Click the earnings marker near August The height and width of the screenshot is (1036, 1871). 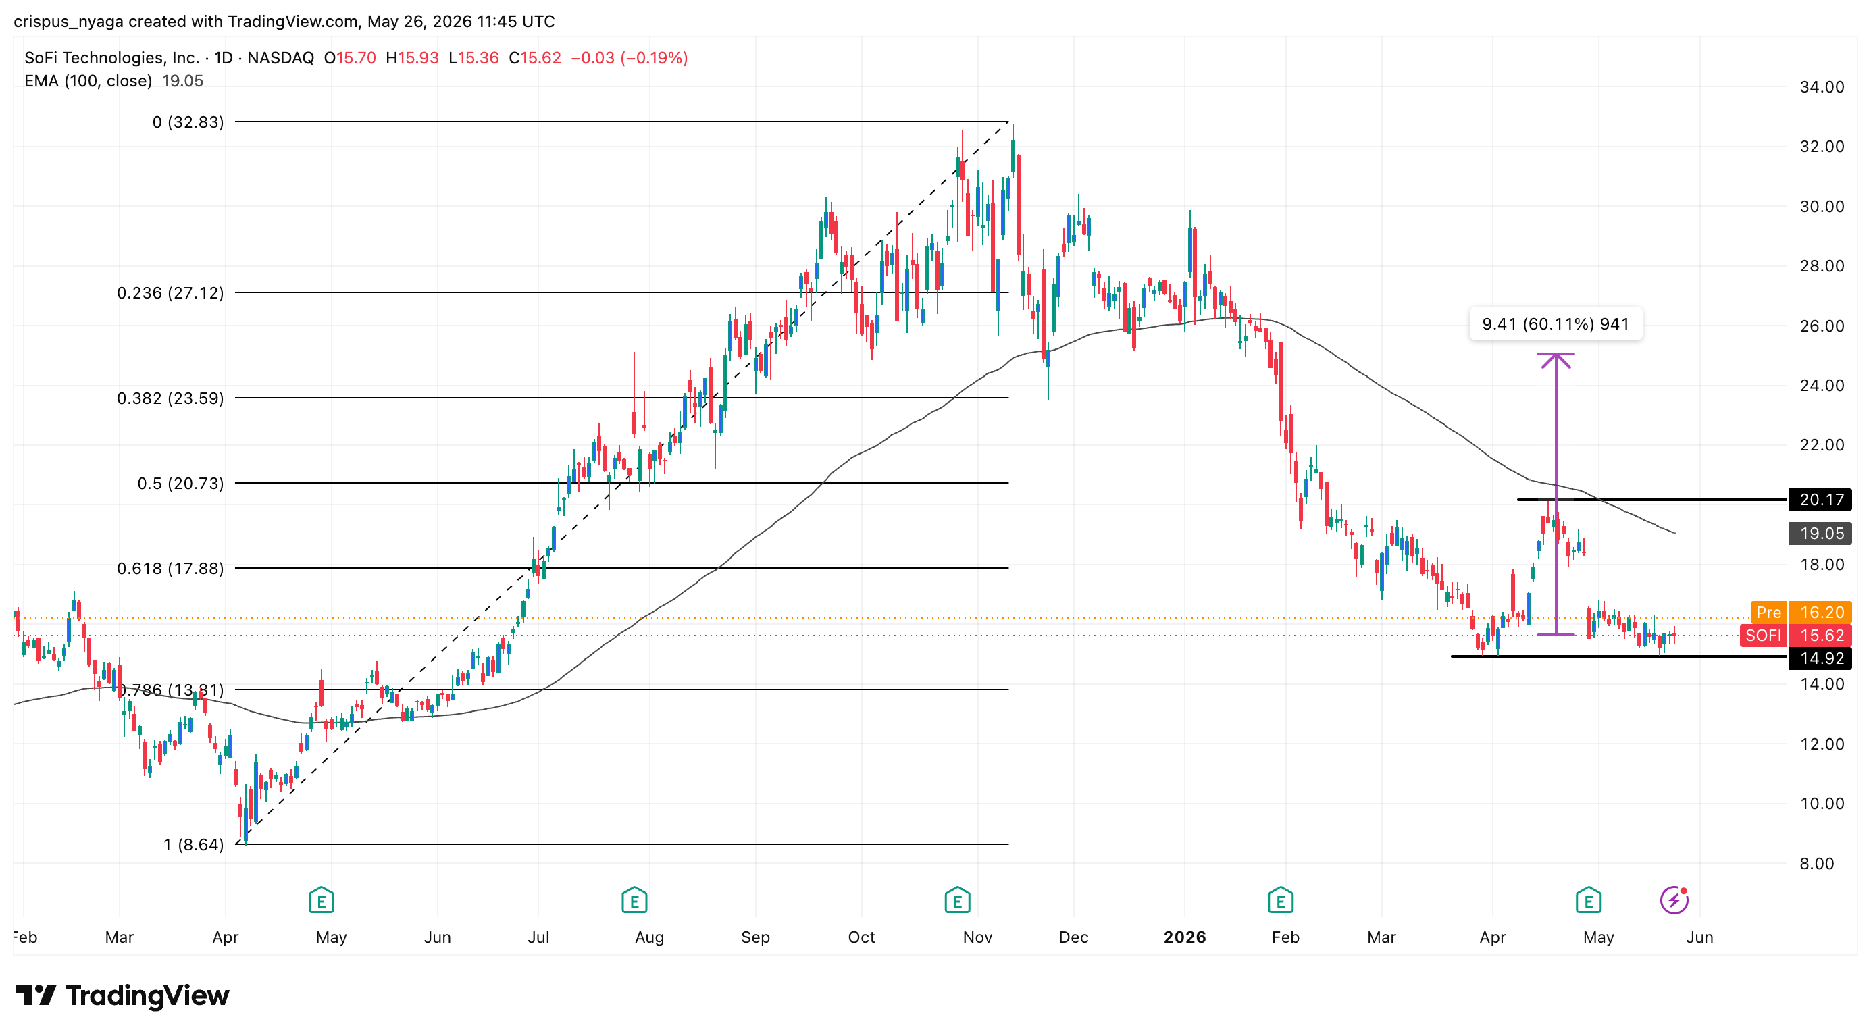tap(634, 900)
